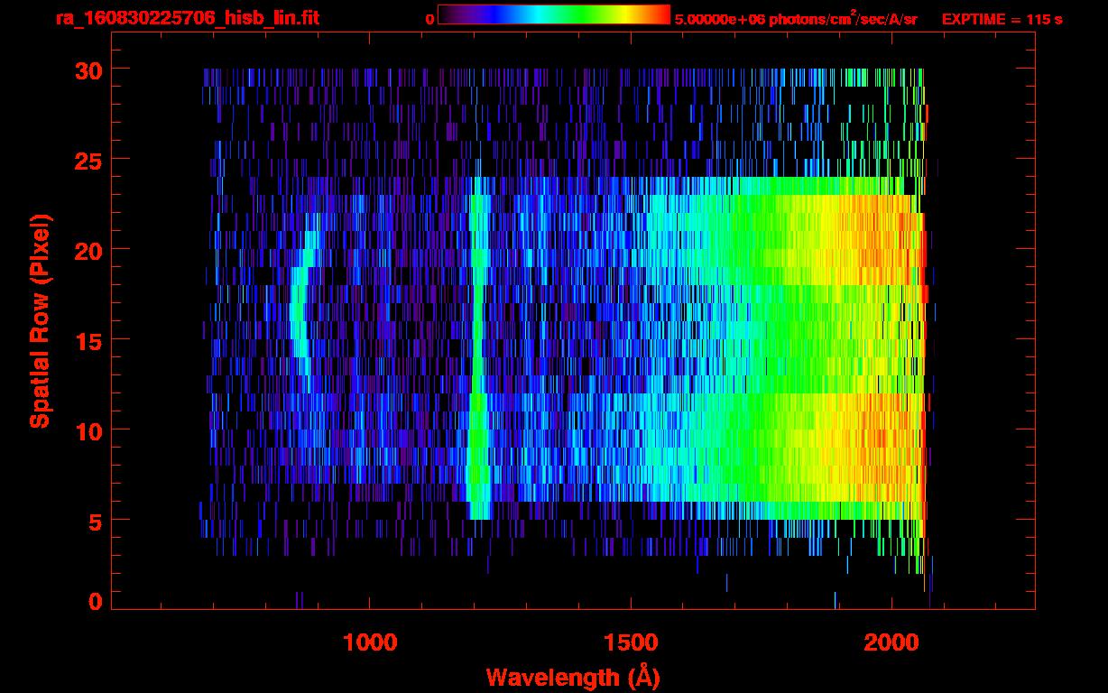Click the y-axis tick label 20
The width and height of the screenshot is (1108, 693).
(x=88, y=250)
